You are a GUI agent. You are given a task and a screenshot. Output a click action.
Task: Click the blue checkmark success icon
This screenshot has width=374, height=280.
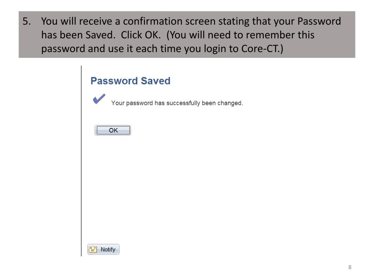99,99
